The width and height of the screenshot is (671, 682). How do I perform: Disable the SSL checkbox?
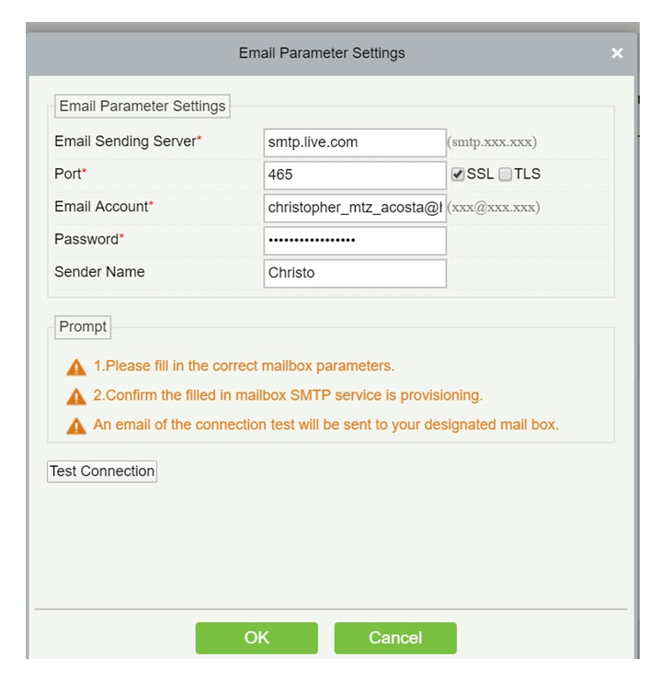[x=458, y=175]
